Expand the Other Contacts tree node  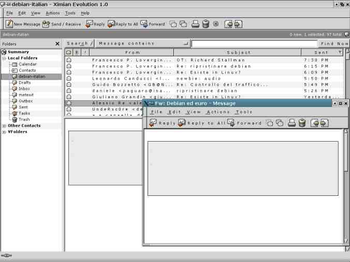4,126
